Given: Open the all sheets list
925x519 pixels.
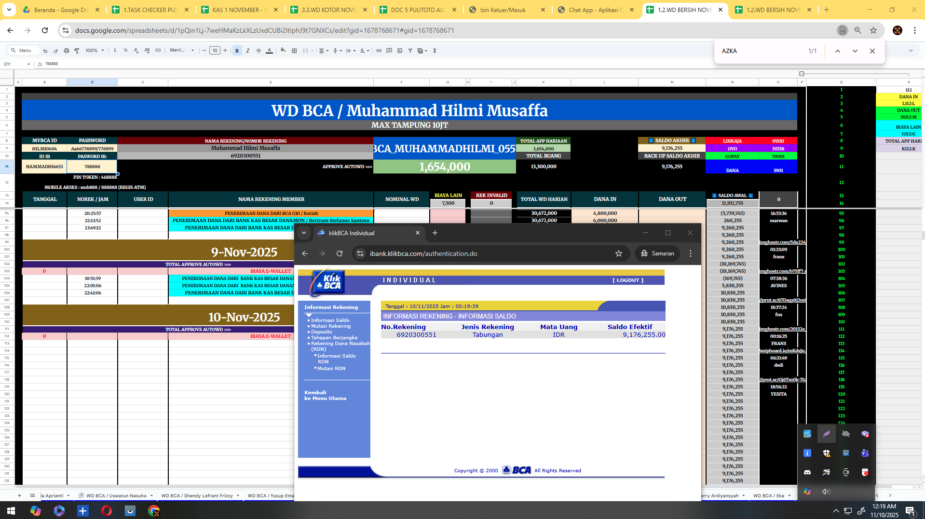Looking at the screenshot, I should [32, 495].
